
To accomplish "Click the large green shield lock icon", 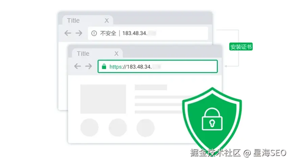I will coord(212,121).
